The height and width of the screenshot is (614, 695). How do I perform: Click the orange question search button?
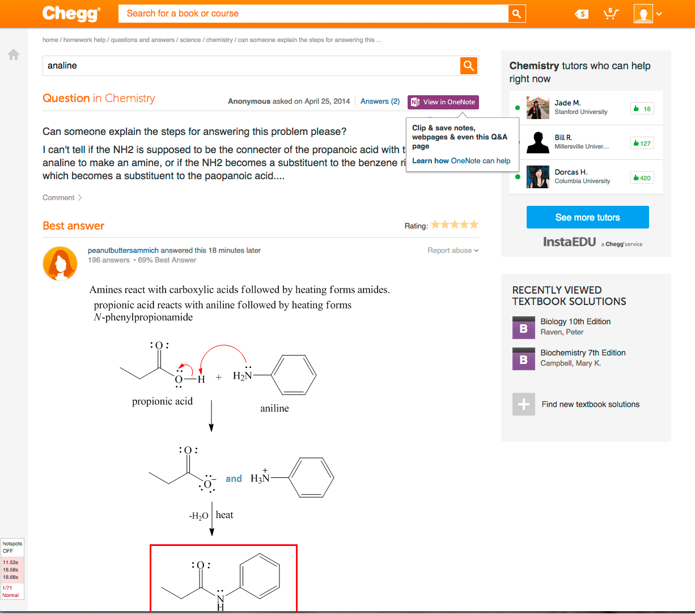coord(469,66)
